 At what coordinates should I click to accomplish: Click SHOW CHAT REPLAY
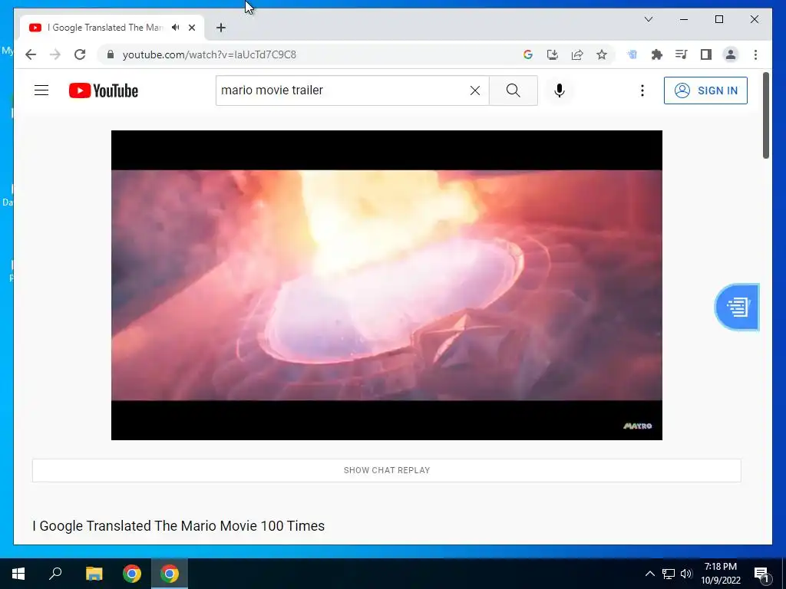coord(387,470)
